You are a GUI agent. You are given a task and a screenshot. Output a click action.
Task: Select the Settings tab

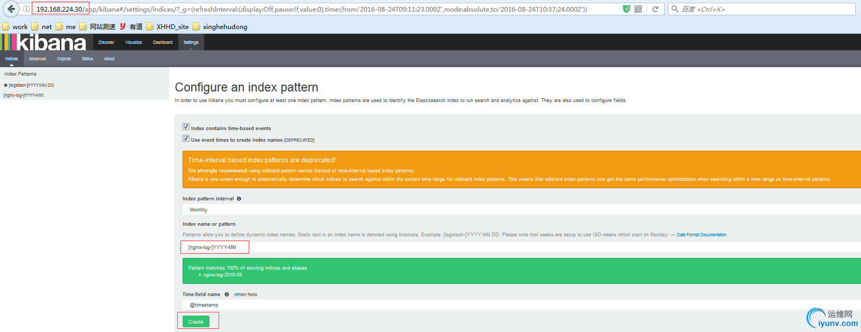(191, 42)
